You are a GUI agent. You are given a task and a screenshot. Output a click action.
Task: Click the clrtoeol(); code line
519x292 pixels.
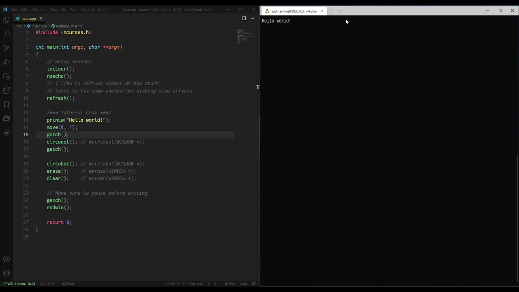[x=62, y=142]
